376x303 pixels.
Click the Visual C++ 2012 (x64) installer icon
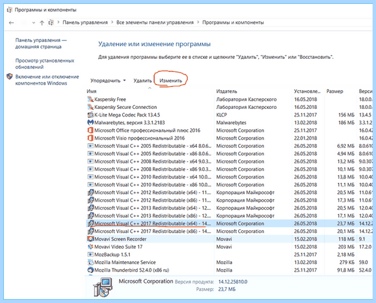(x=90, y=192)
